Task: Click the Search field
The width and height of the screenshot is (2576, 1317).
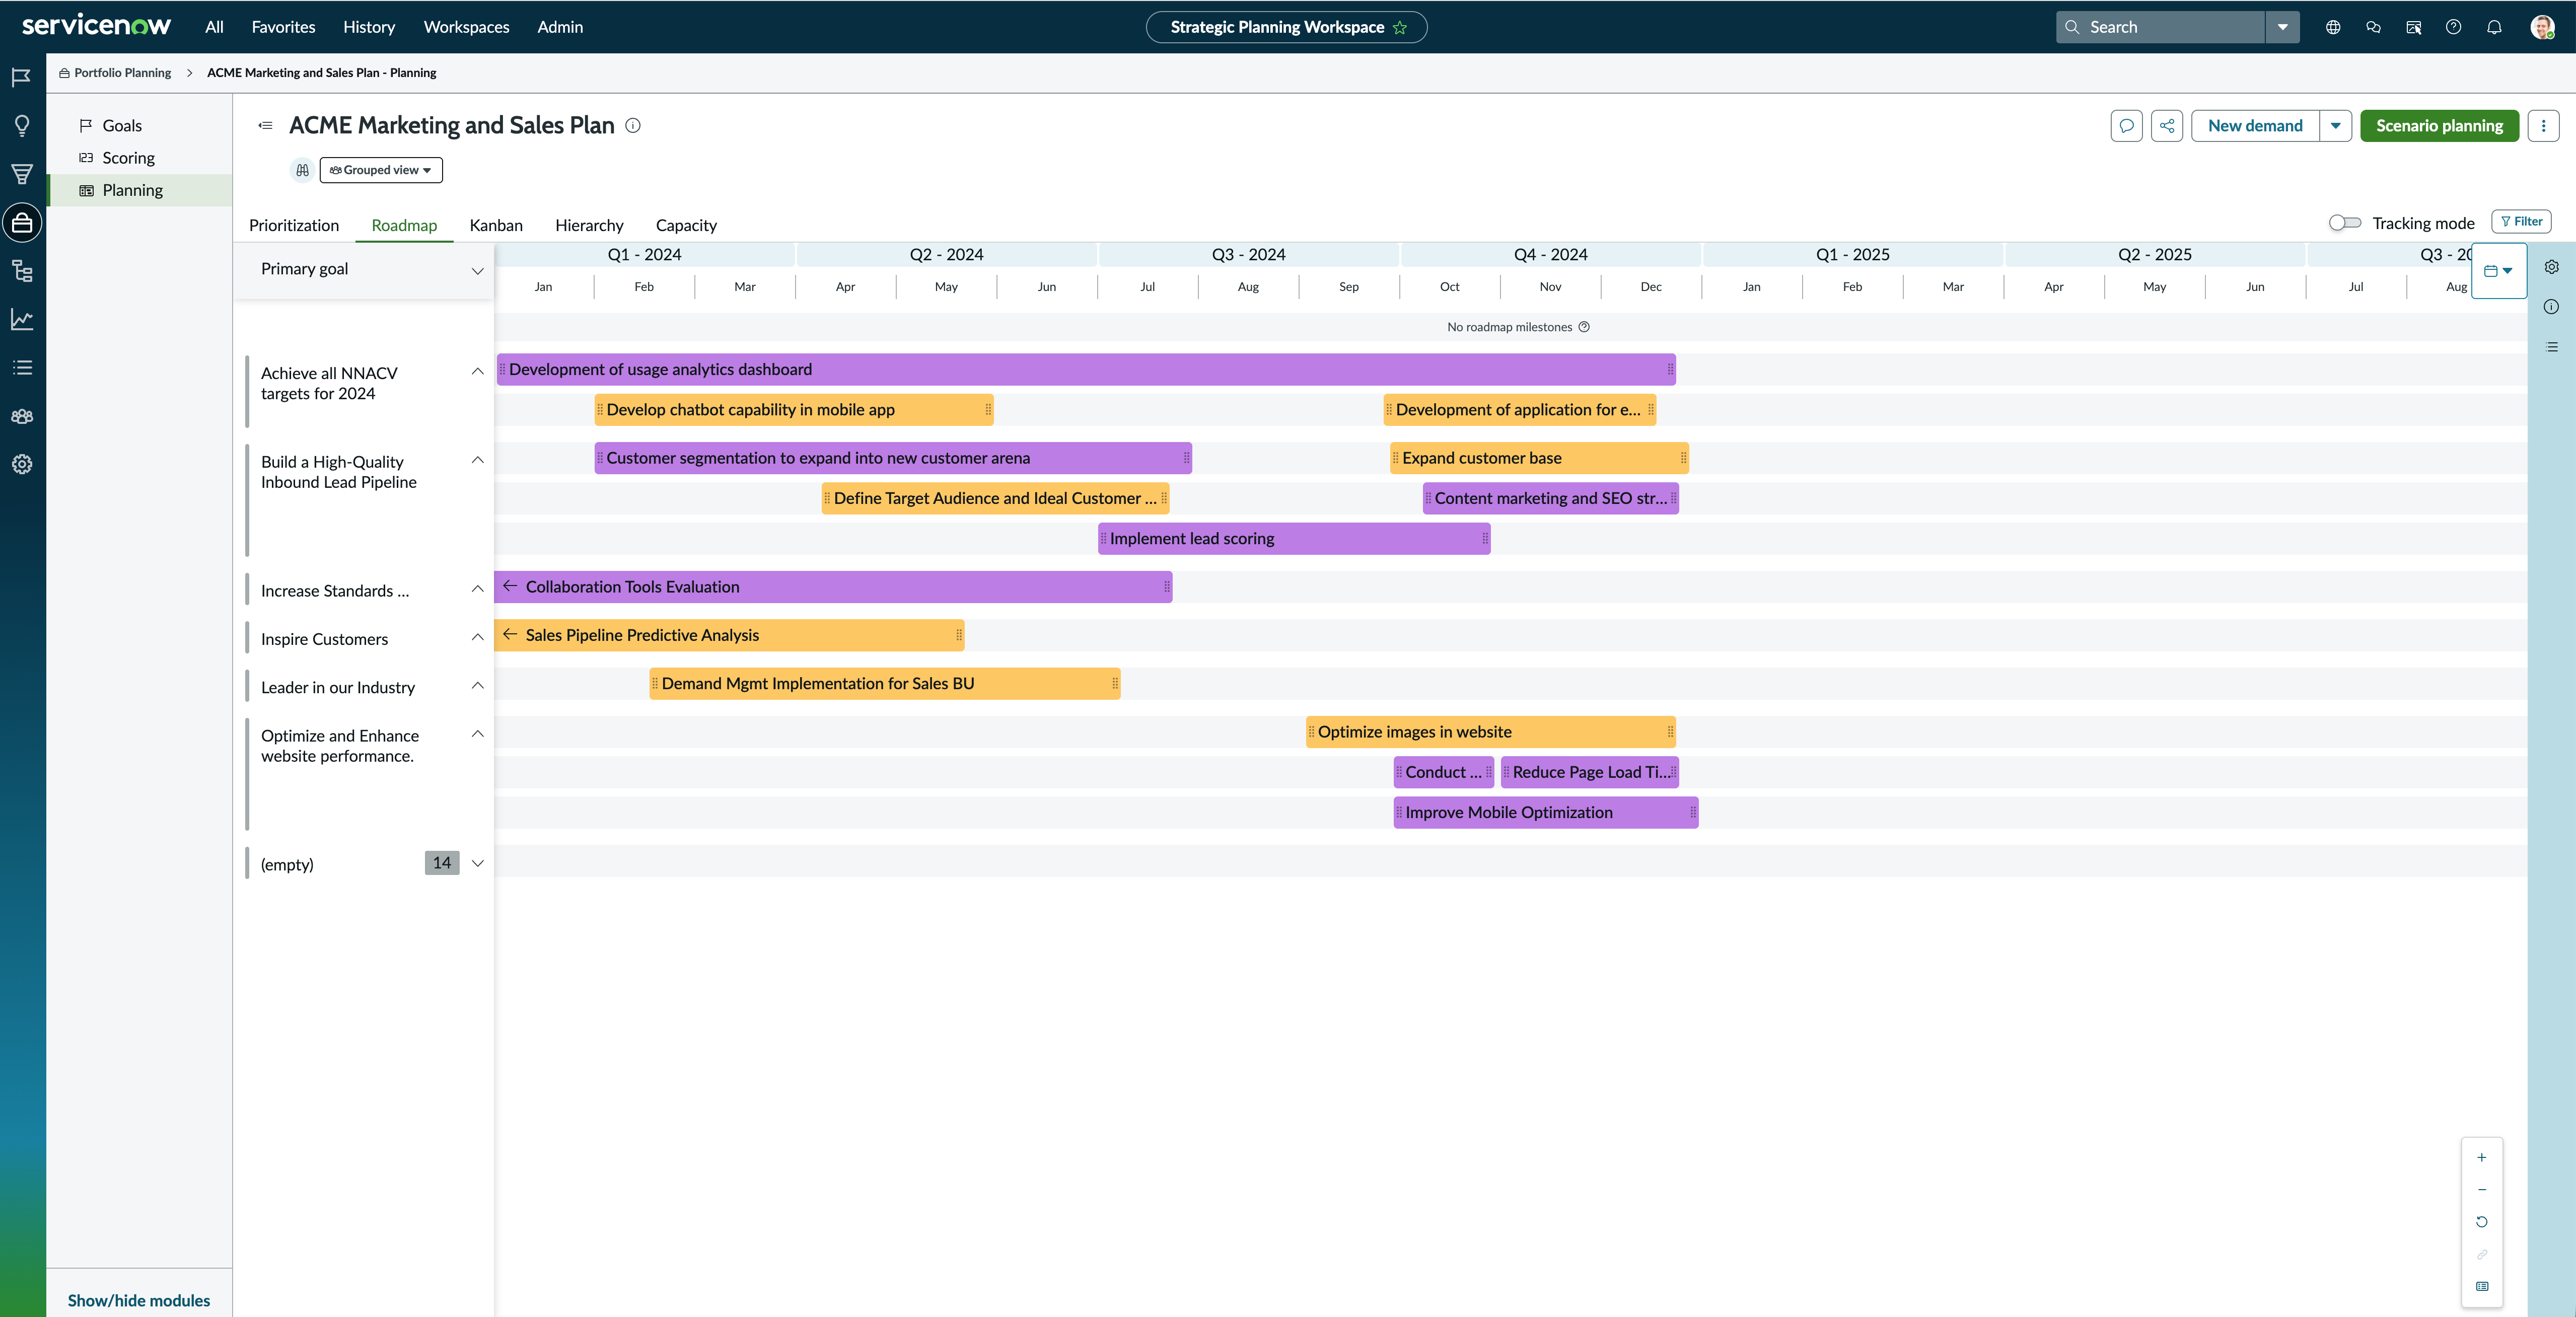Action: [x=2161, y=28]
